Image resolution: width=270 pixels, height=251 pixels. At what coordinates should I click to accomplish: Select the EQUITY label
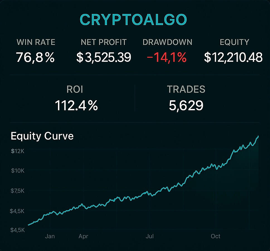coord(234,42)
